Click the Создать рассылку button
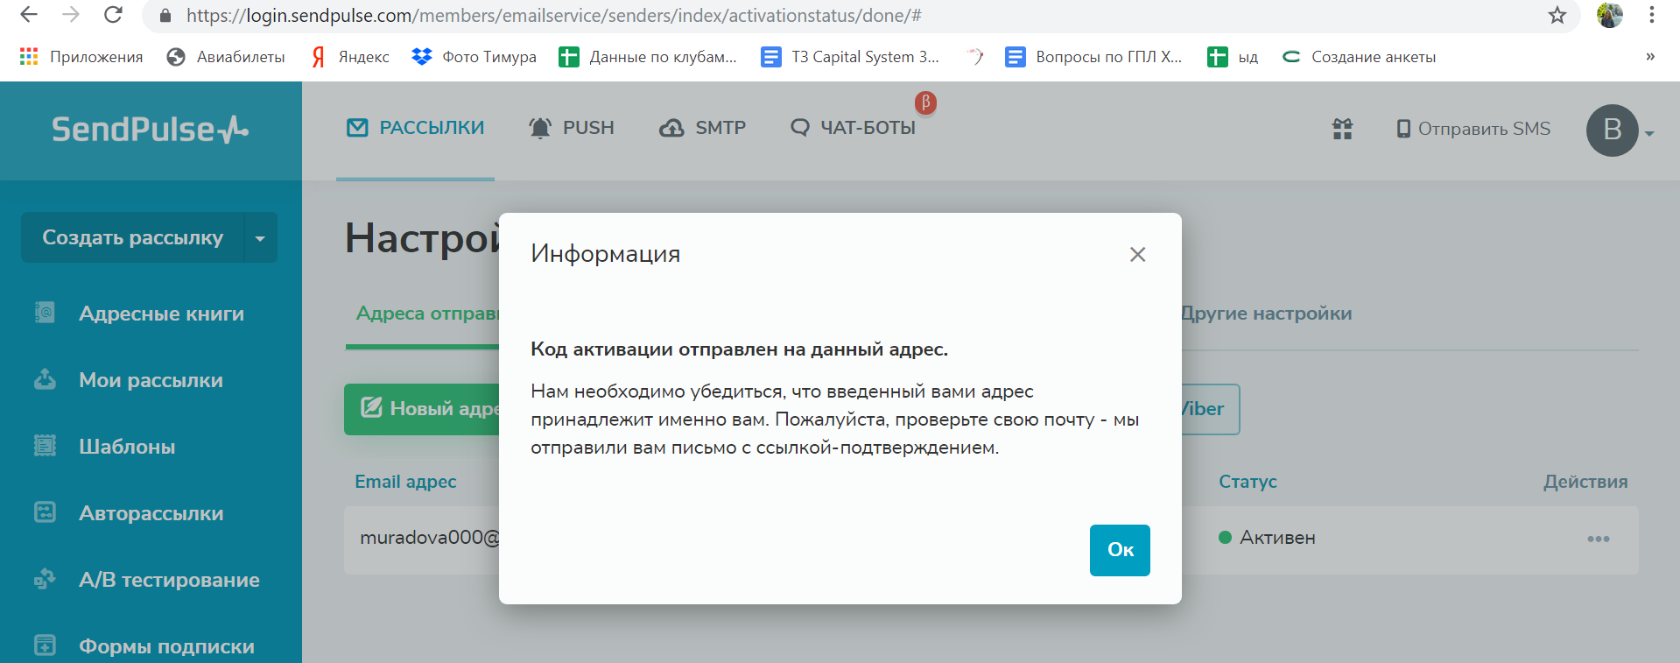Viewport: 1680px width, 663px height. [132, 237]
